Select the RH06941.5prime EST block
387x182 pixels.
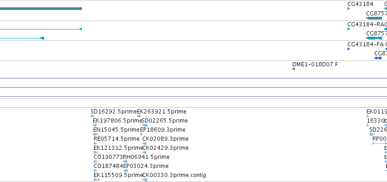click(x=125, y=162)
